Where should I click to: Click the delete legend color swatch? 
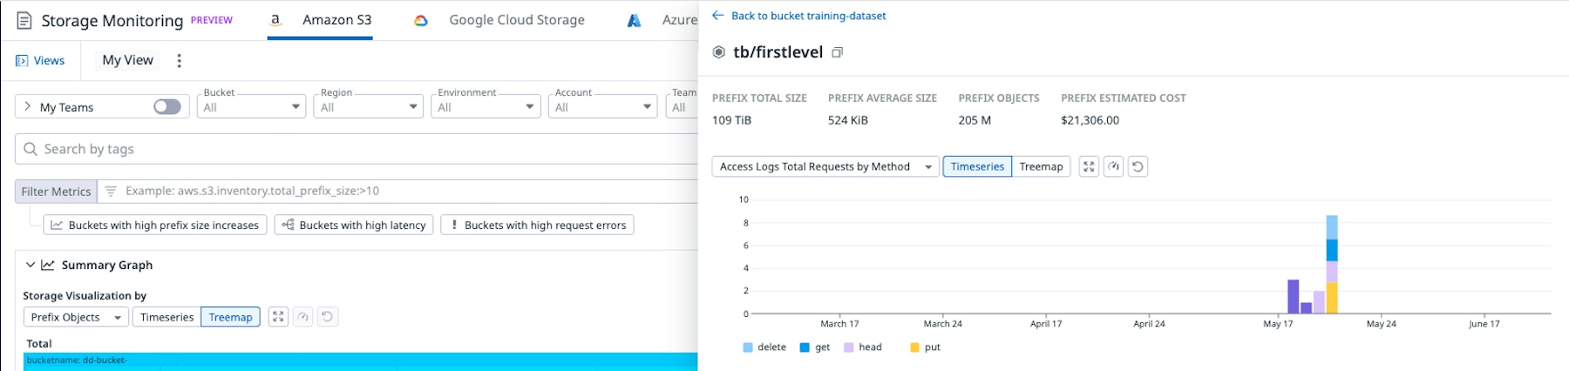(748, 347)
